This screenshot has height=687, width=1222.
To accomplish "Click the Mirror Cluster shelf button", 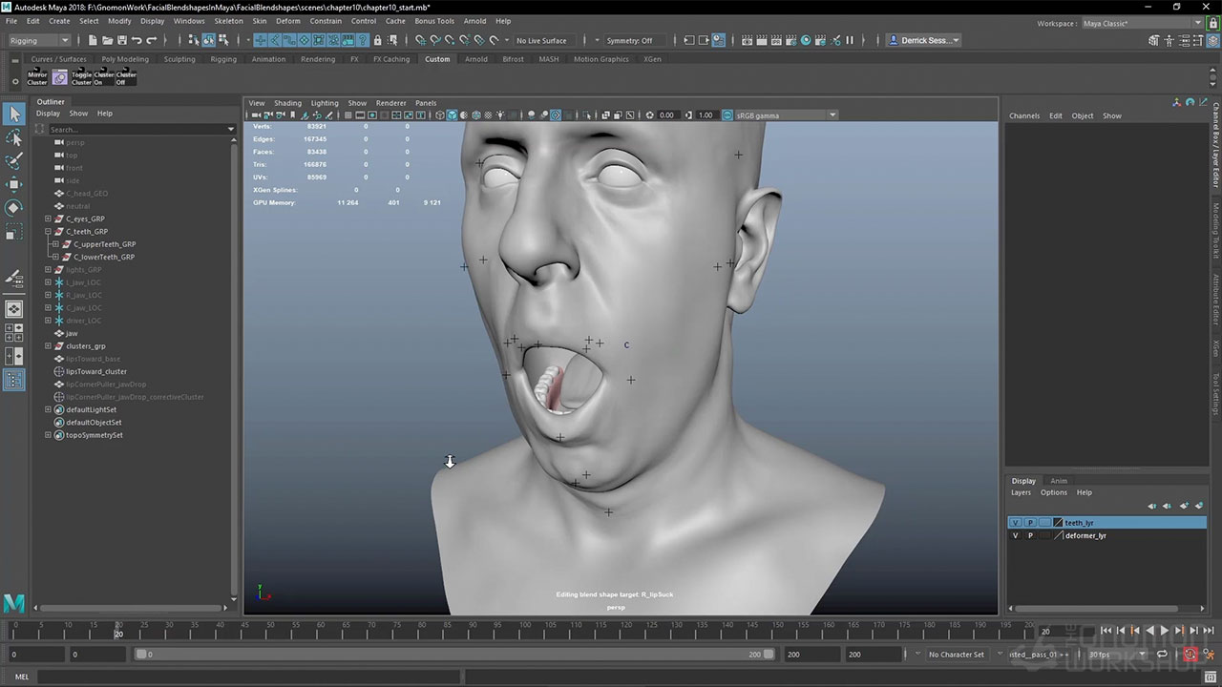I will pyautogui.click(x=37, y=78).
